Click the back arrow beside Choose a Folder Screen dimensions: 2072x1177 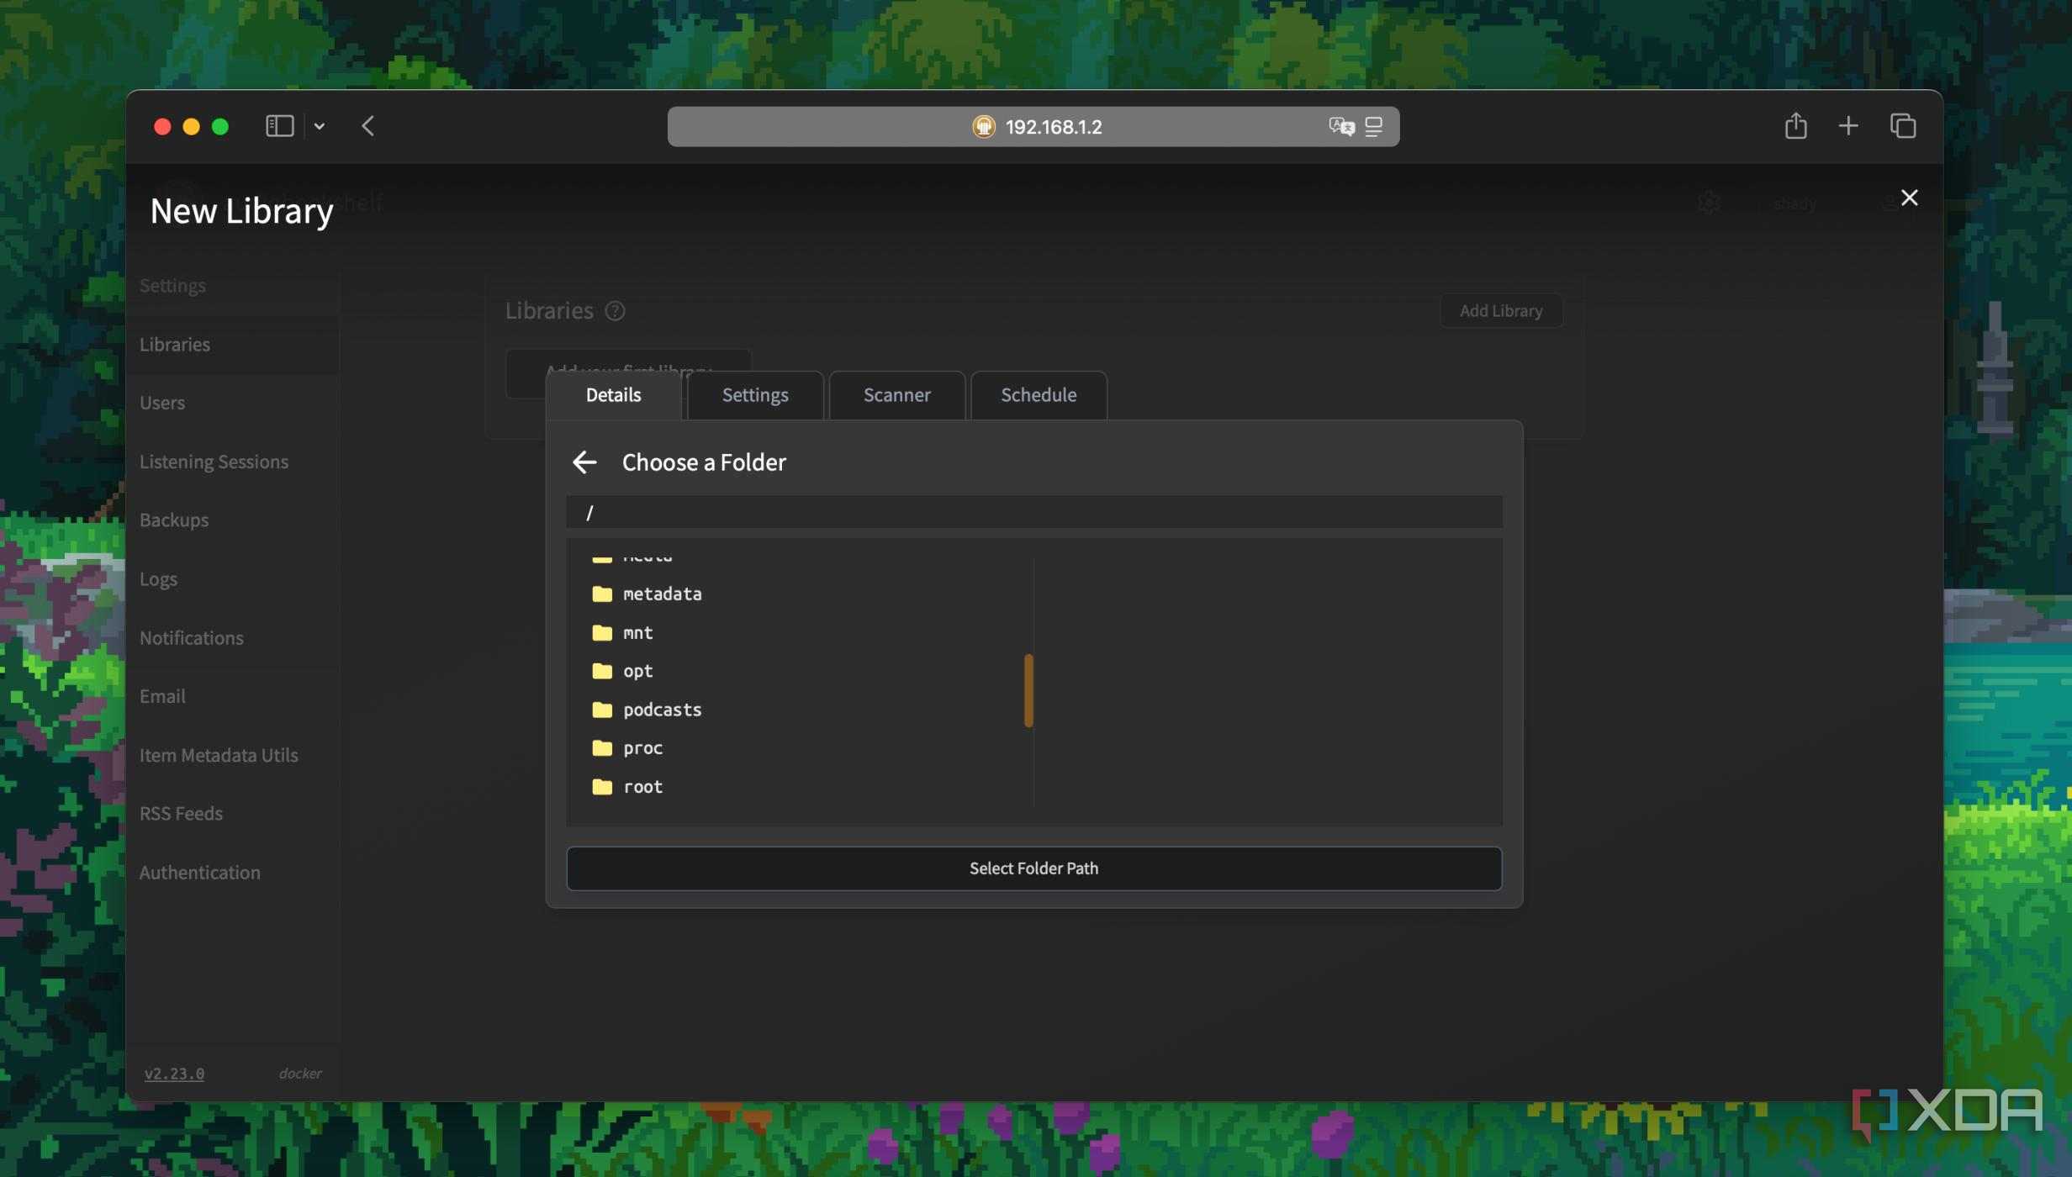584,462
